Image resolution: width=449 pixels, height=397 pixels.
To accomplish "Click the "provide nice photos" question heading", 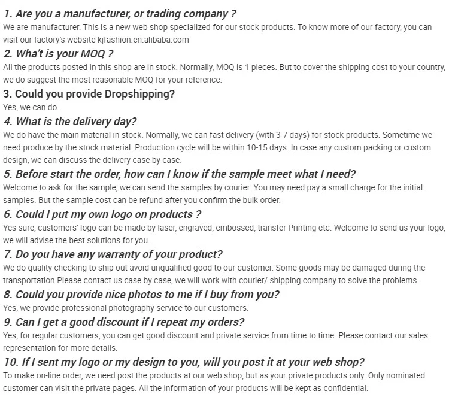I will tap(141, 294).
